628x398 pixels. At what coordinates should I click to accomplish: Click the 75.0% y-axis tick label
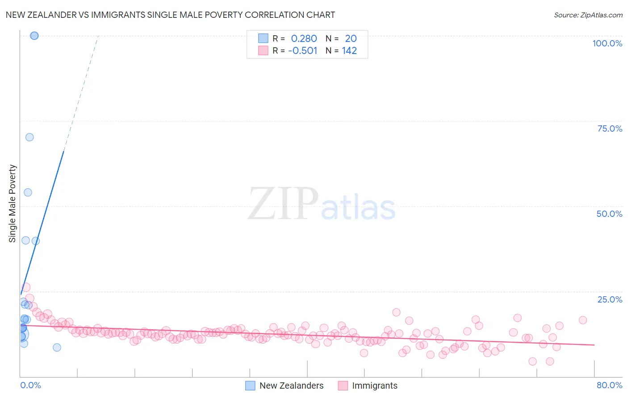[x=610, y=129]
